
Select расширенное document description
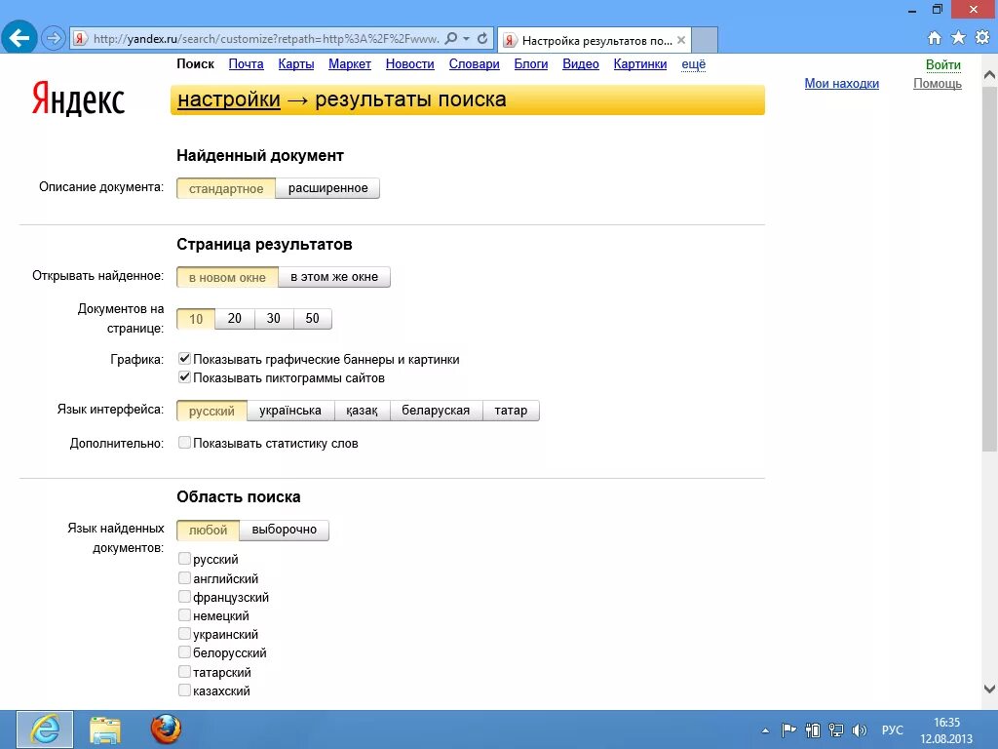327,188
